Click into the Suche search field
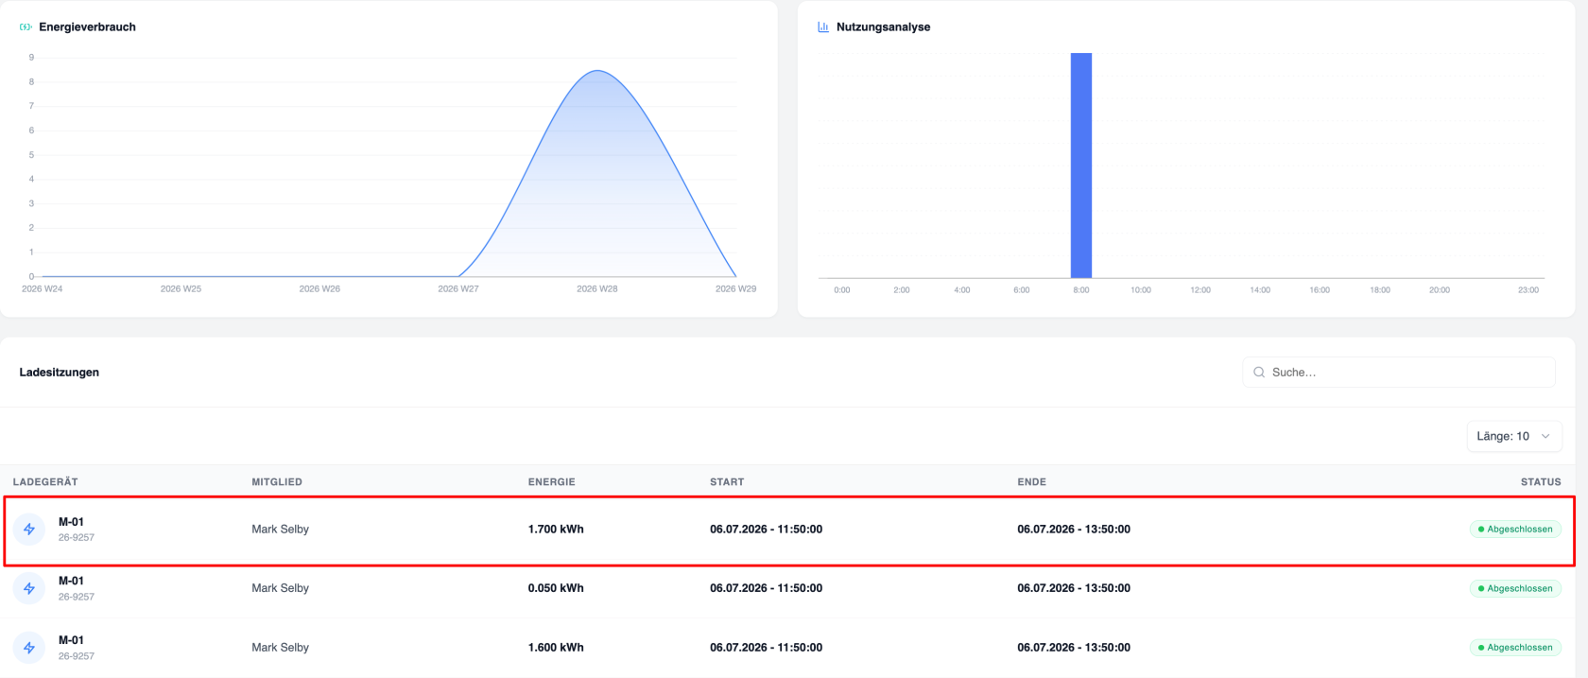 [x=1399, y=373]
